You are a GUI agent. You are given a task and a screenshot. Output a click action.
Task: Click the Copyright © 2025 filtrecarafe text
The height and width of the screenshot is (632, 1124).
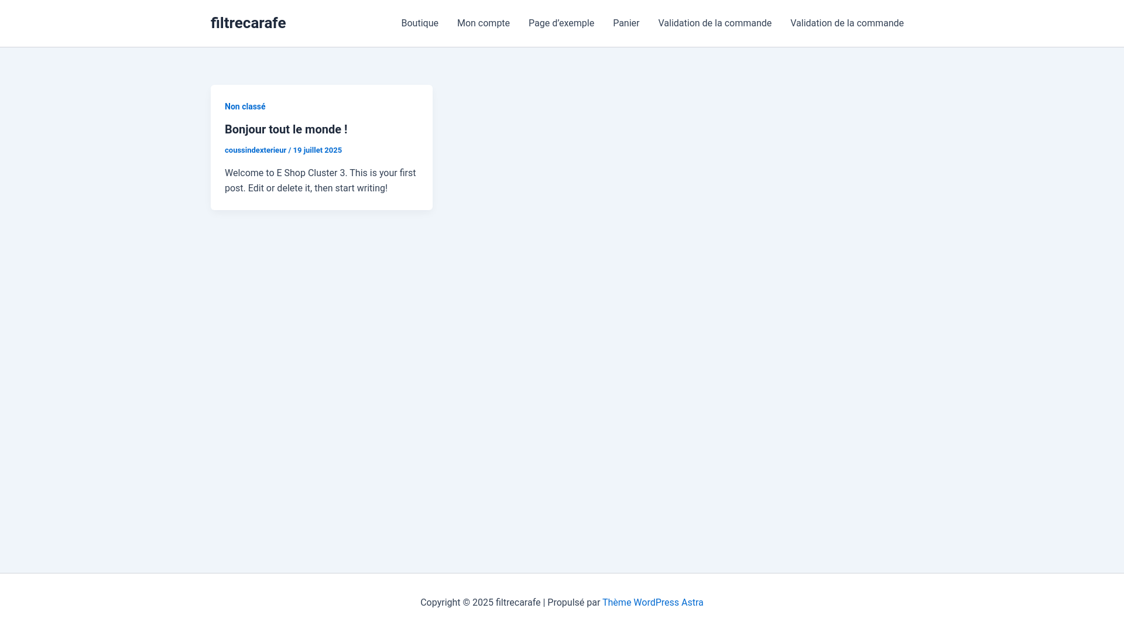coord(480,603)
